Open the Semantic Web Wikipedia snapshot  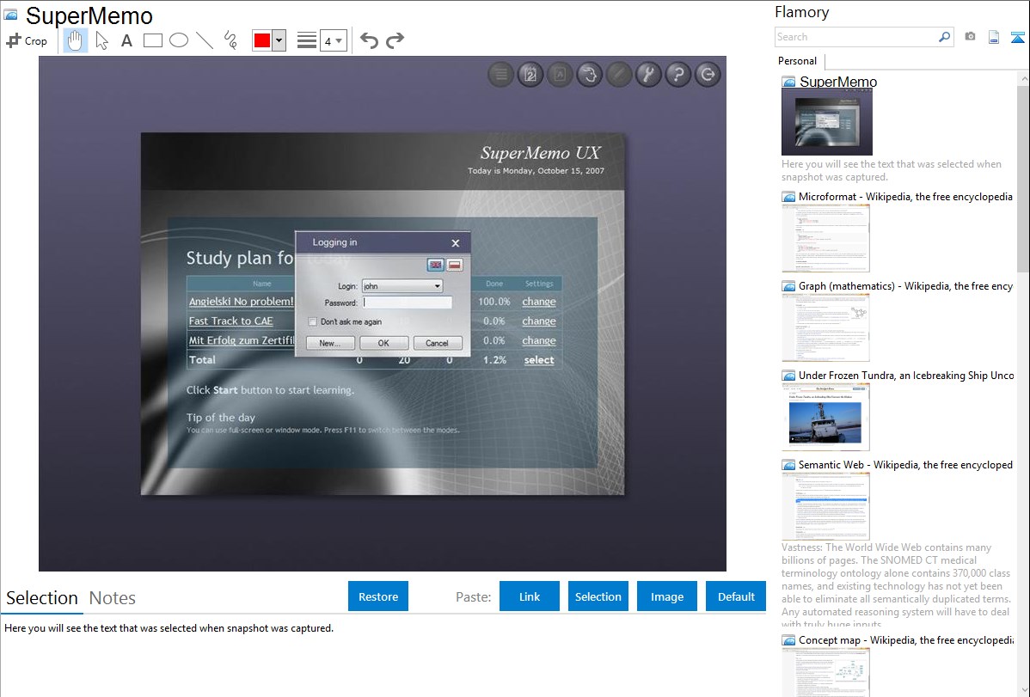click(x=825, y=506)
